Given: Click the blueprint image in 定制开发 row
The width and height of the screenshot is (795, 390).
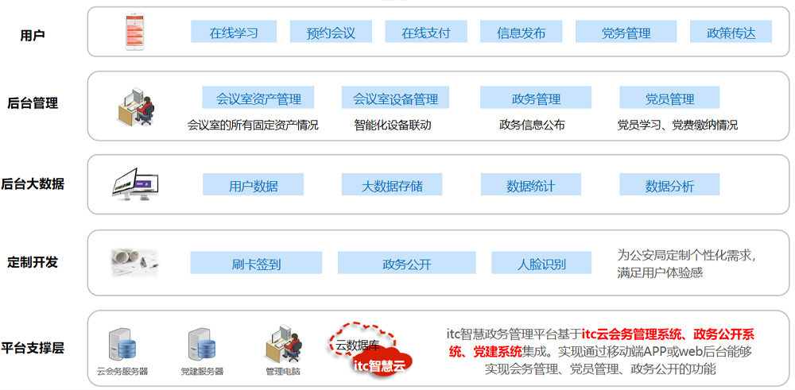Looking at the screenshot, I should pyautogui.click(x=134, y=261).
